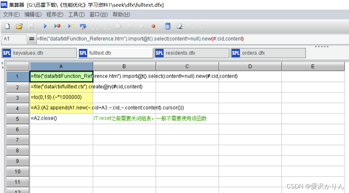
Task: Run the script with the blue play icon
Action: (x=45, y=26)
